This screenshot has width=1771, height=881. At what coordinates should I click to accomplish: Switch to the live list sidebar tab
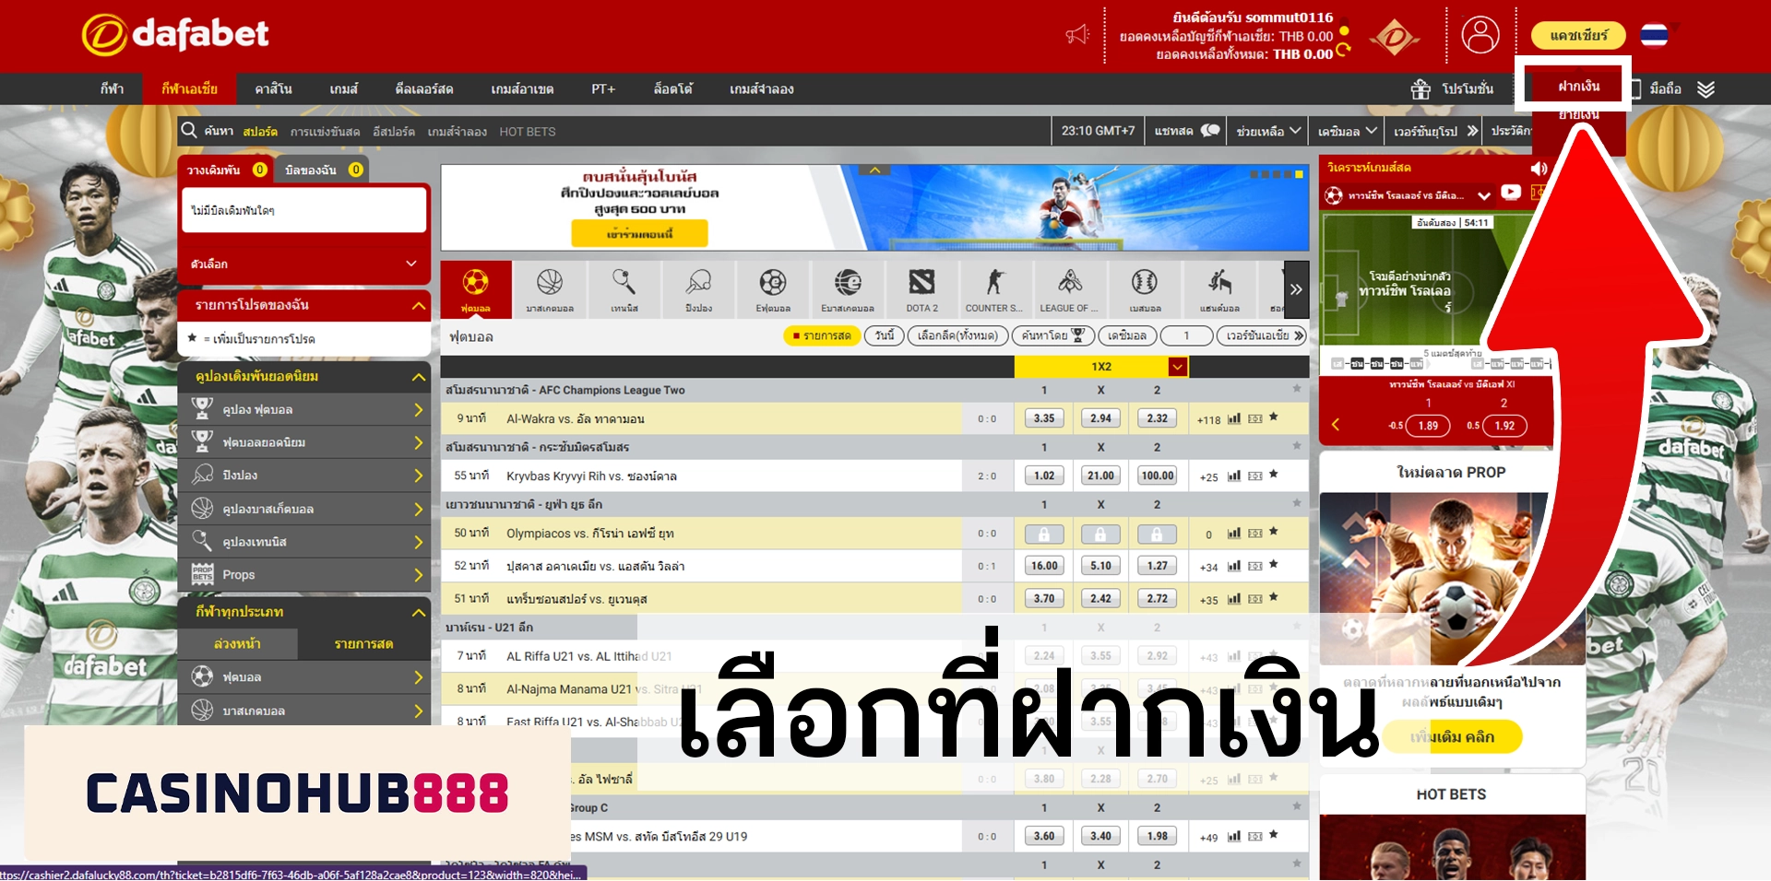click(x=363, y=644)
